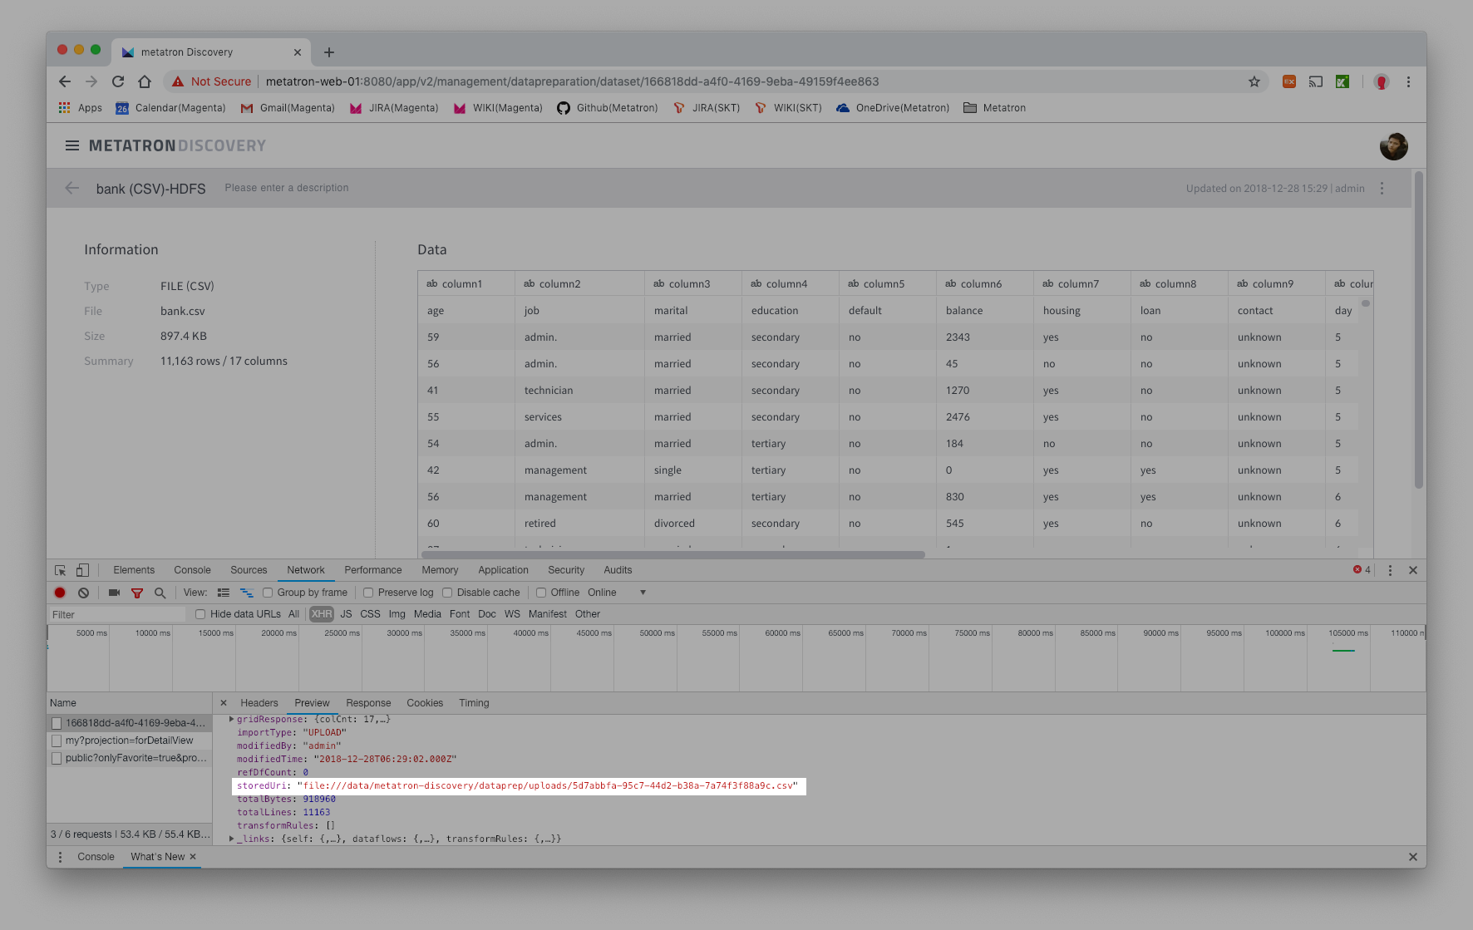
Task: Click the browser back arrow
Action: click(x=65, y=81)
